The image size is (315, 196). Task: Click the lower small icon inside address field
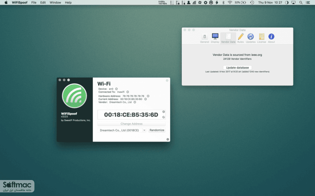coord(164,117)
